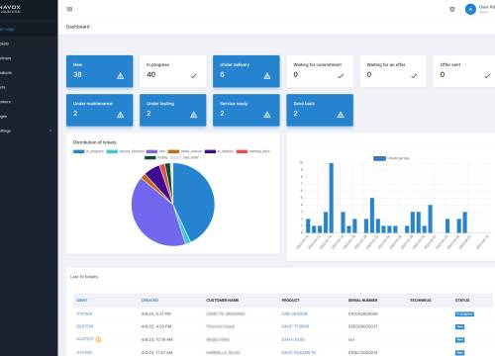The image size is (495, 356).
Task: Click the count 38 in the New card
Action: 77,74
